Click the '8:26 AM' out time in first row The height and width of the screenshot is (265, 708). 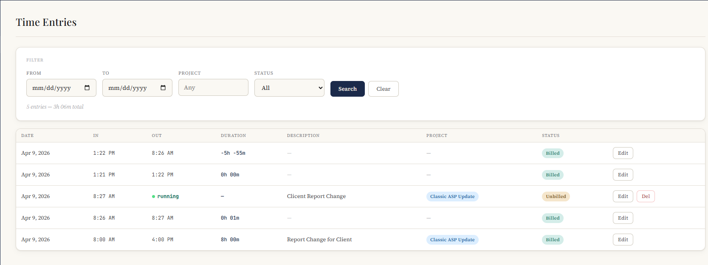pyautogui.click(x=163, y=153)
